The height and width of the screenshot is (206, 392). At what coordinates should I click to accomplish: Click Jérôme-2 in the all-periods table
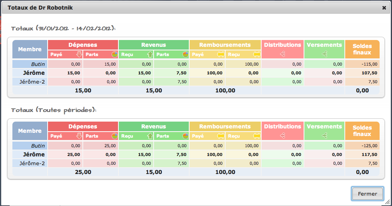[32, 163]
